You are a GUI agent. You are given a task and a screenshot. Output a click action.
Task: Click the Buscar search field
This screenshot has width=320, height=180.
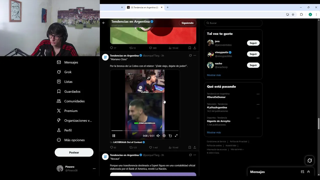click(x=233, y=23)
